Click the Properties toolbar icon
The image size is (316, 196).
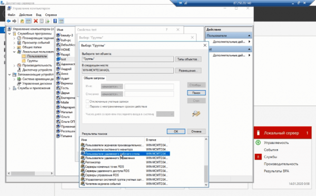point(42,21)
